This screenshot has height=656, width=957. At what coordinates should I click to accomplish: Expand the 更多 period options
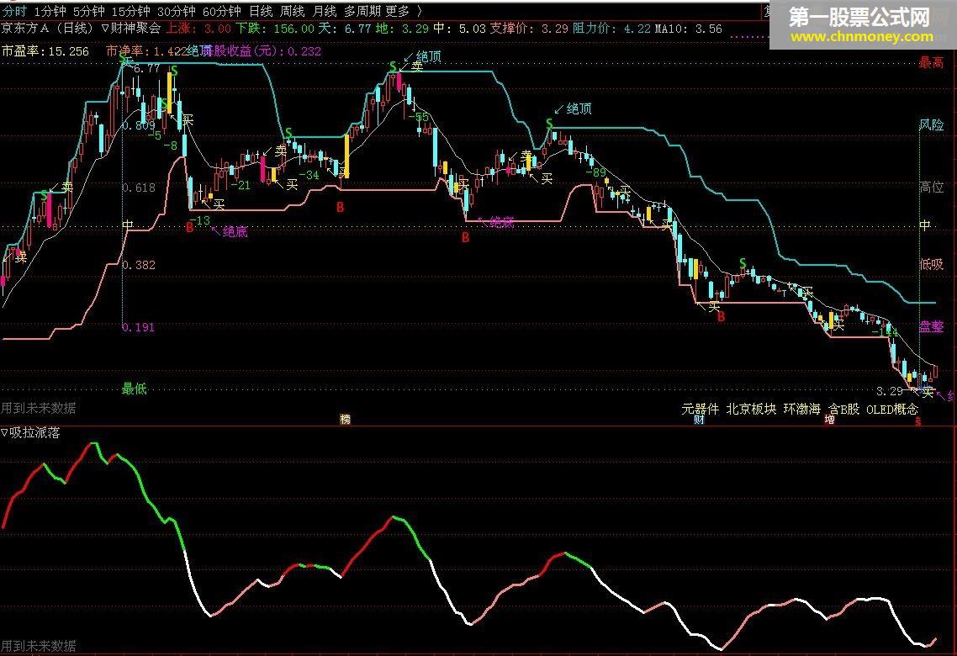pos(404,11)
